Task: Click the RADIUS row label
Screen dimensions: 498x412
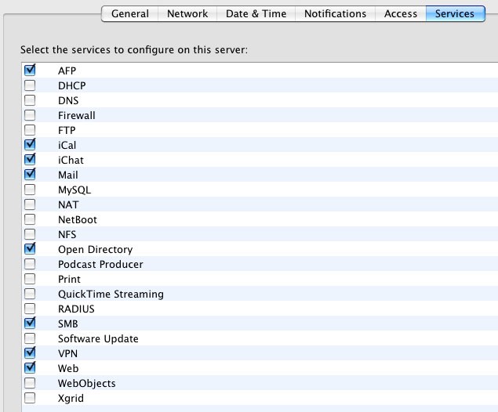Action: 76,309
